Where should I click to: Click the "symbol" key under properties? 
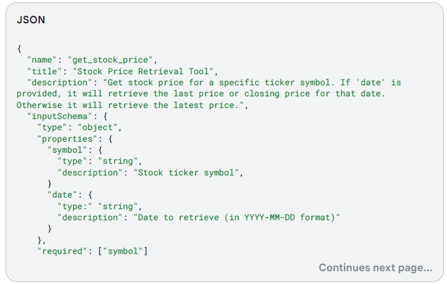(68, 150)
